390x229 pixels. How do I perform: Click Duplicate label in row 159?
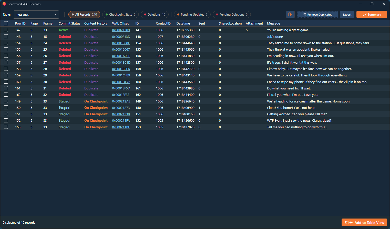[91, 75]
